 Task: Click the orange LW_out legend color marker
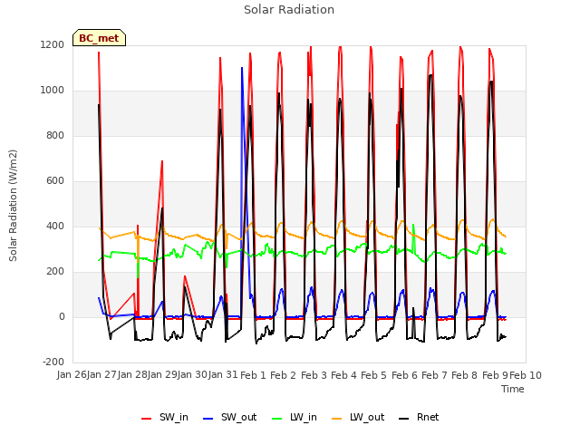pos(337,419)
